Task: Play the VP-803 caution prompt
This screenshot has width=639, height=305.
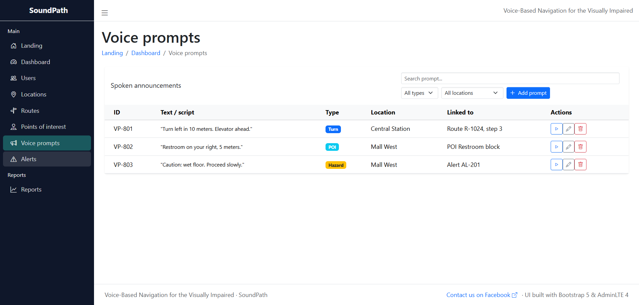Action: click(556, 165)
